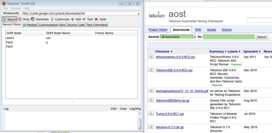This screenshot has height=133, width=272.
Task: Click the Search button on downloads page
Action: [261, 37]
